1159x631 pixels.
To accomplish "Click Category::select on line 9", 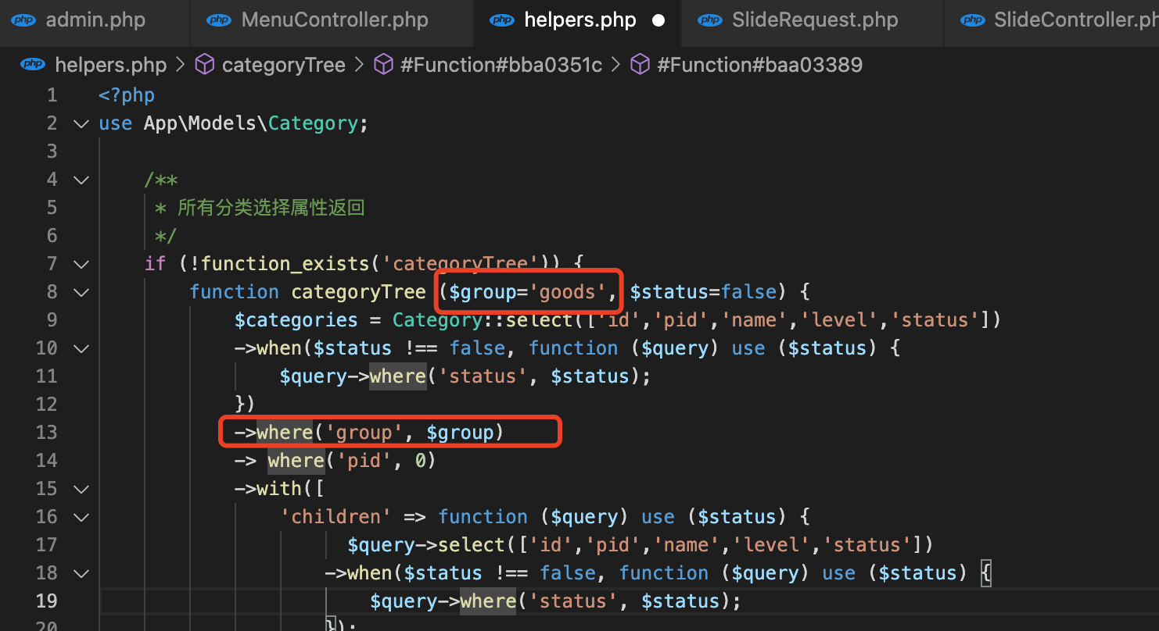I will 483,320.
